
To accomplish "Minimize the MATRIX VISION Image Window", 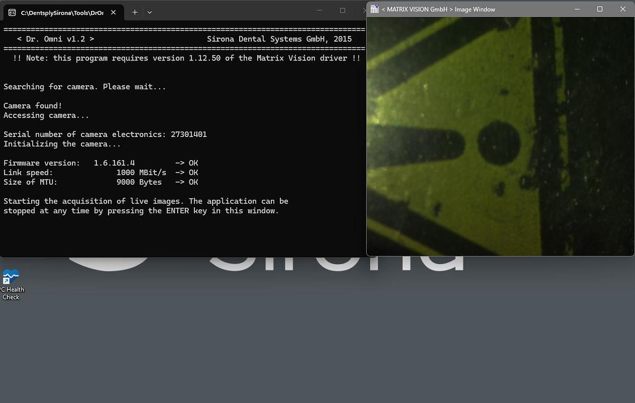I will [x=577, y=9].
